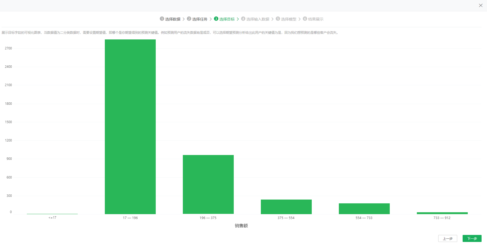Click the y-axis value 1200

(8, 140)
